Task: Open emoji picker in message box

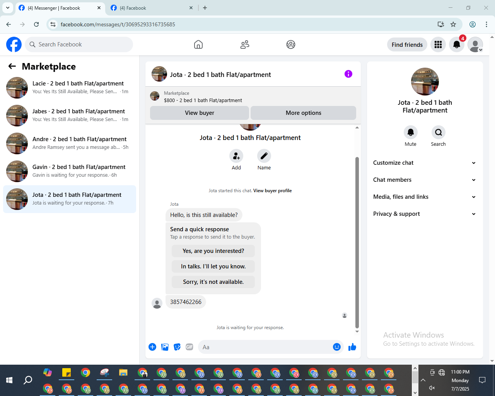Action: coord(337,347)
